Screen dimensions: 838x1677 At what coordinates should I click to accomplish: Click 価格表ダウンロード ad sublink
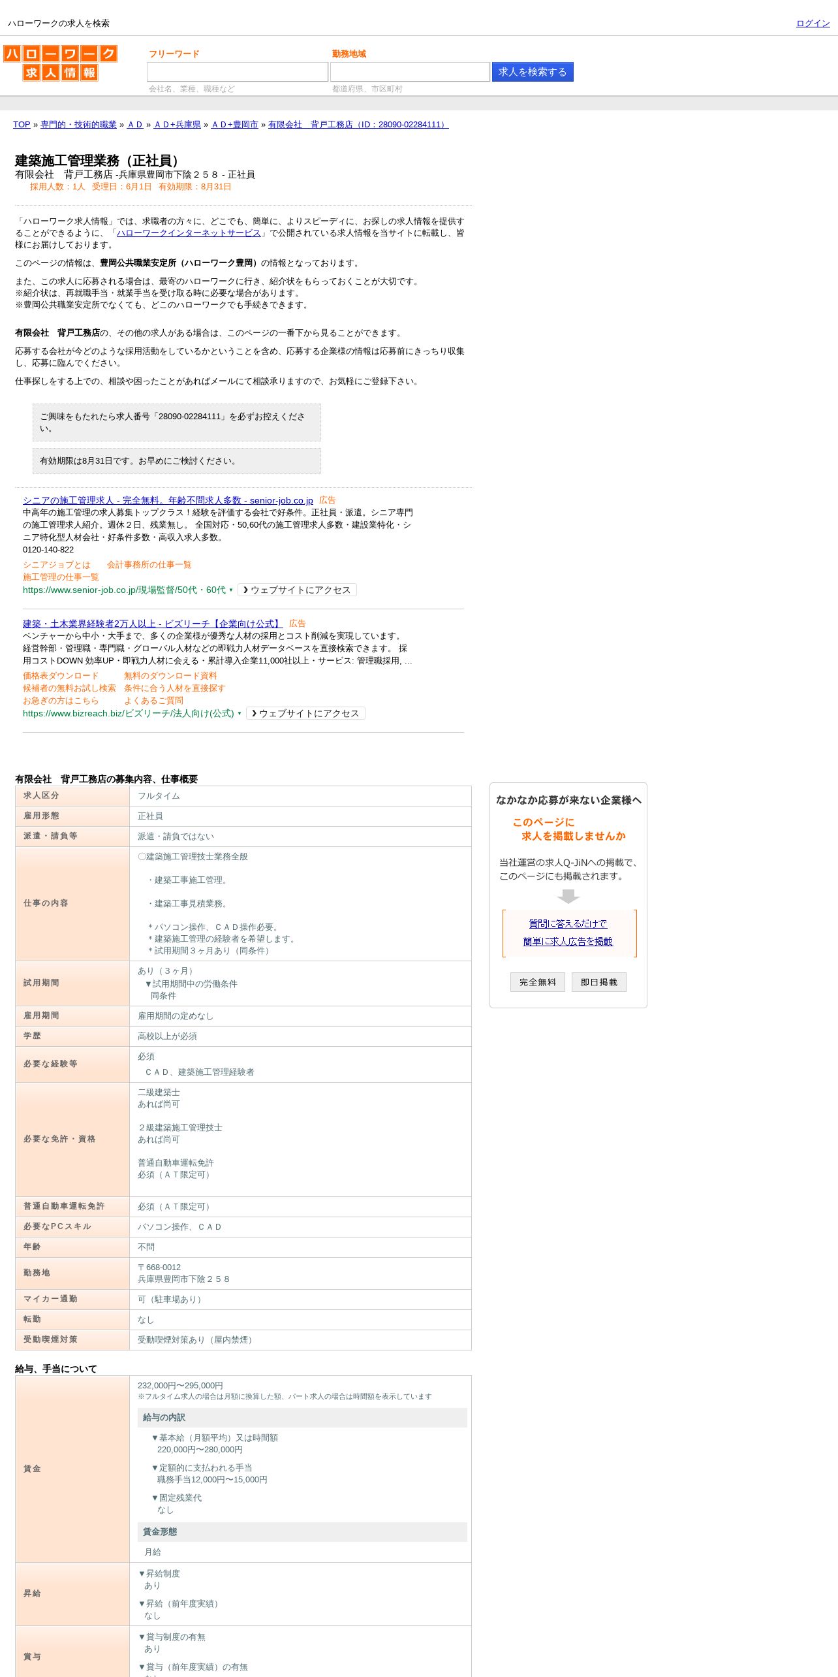[61, 676]
